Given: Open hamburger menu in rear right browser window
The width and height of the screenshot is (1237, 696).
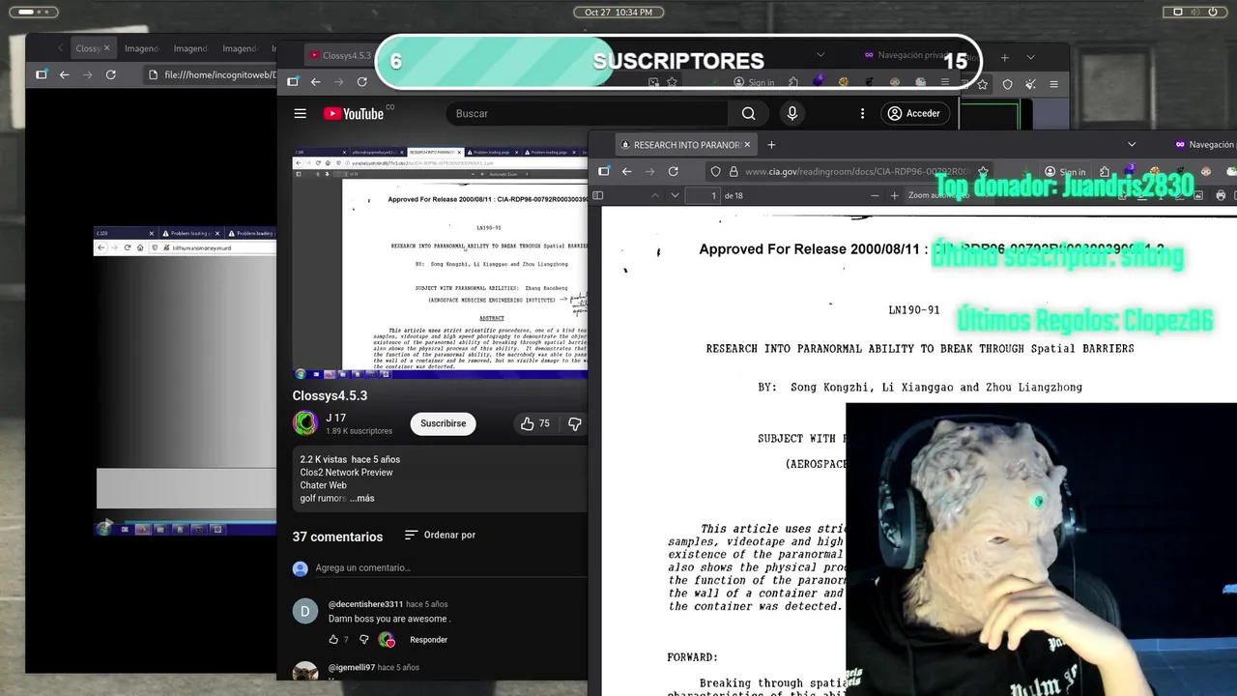Looking at the screenshot, I should click(x=1053, y=84).
